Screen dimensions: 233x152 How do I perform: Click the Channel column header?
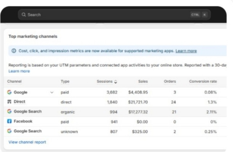click(14, 81)
